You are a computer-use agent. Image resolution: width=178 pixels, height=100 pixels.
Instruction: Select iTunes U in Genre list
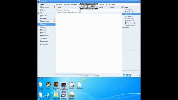tap(130, 19)
